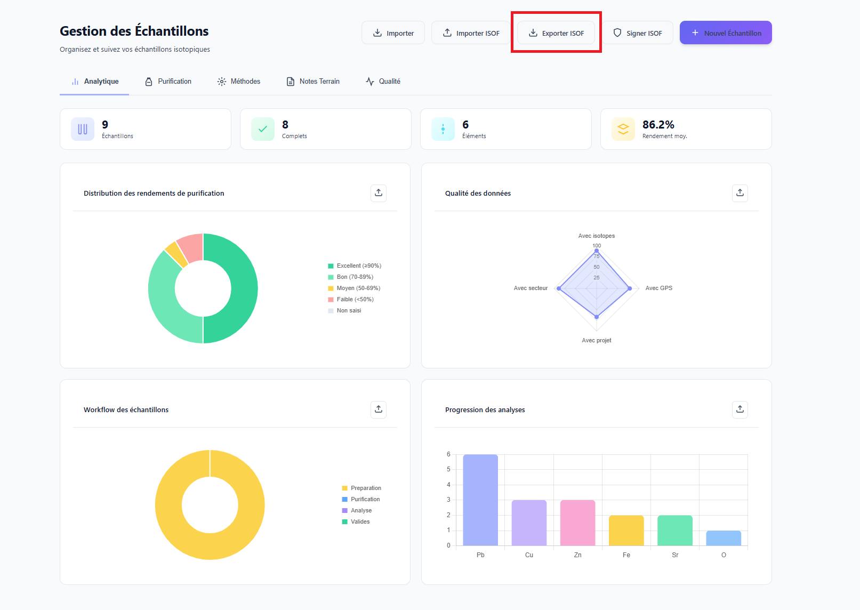Toggle Excellent (≥90%) legend entry
Viewport: 860px width, 610px height.
[355, 266]
